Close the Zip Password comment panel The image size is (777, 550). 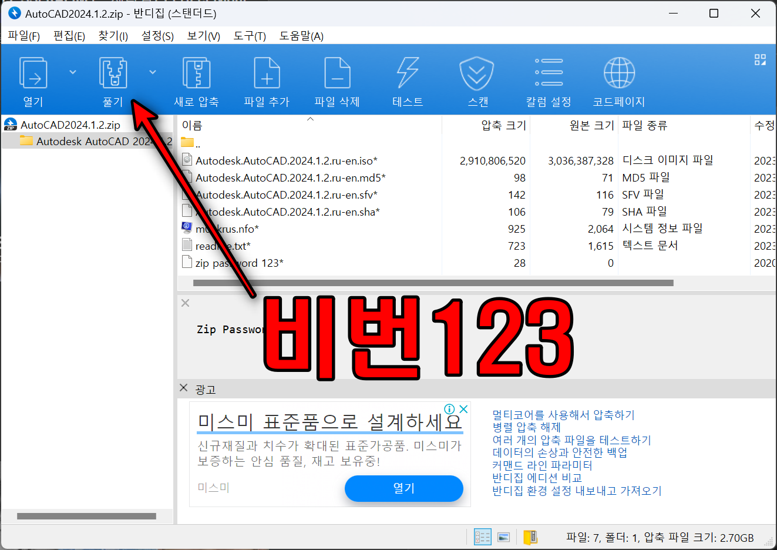point(185,303)
